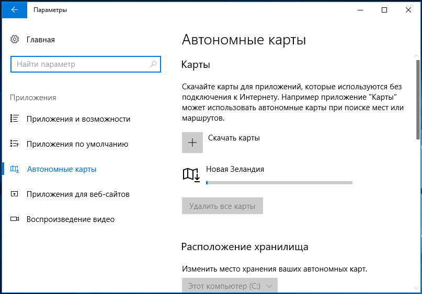Go back using the blue arrow button
The height and width of the screenshot is (294, 422).
click(x=15, y=10)
